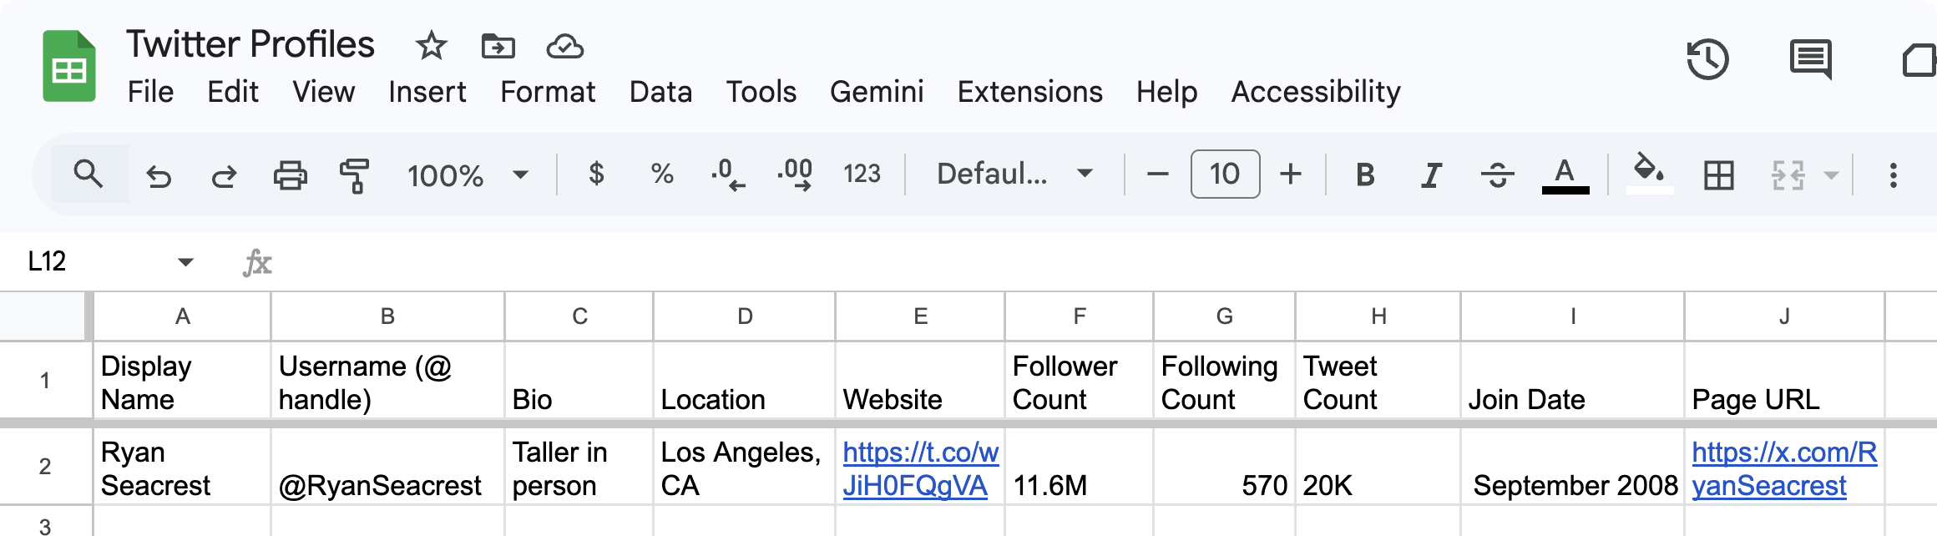Open the 100% zoom dropdown
Image resolution: width=1937 pixels, height=536 pixels.
[x=468, y=175]
